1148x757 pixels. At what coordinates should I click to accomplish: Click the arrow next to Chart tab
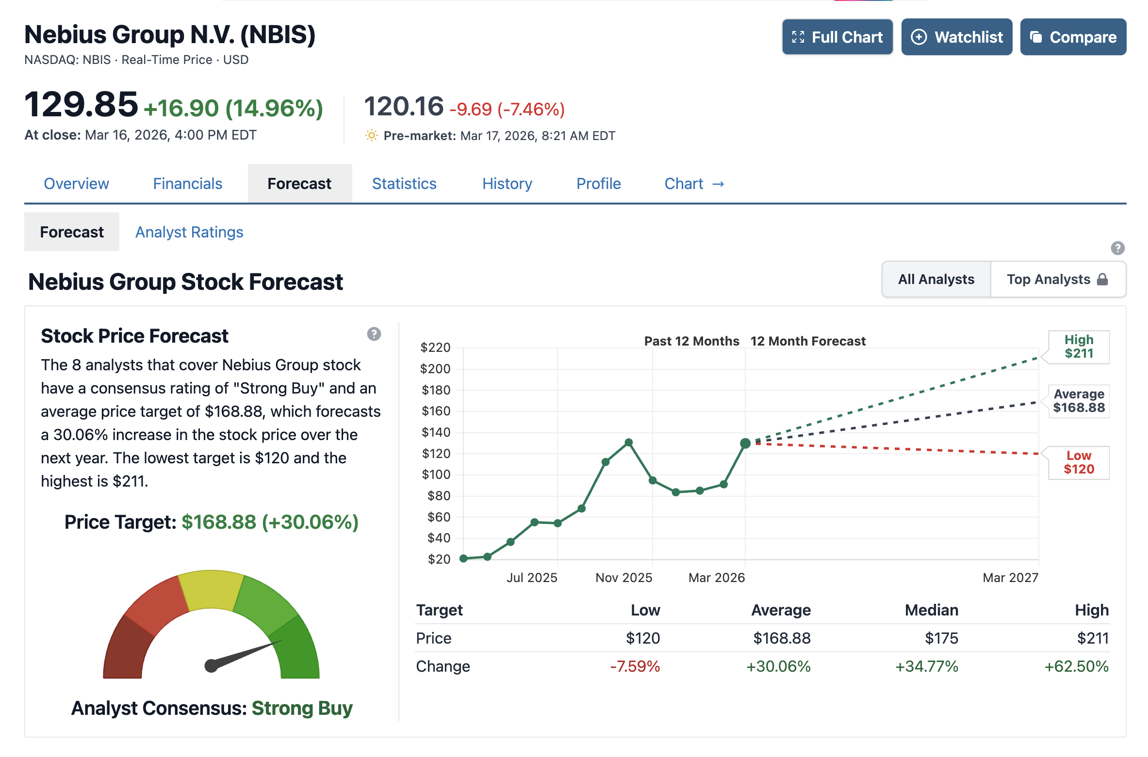point(718,184)
